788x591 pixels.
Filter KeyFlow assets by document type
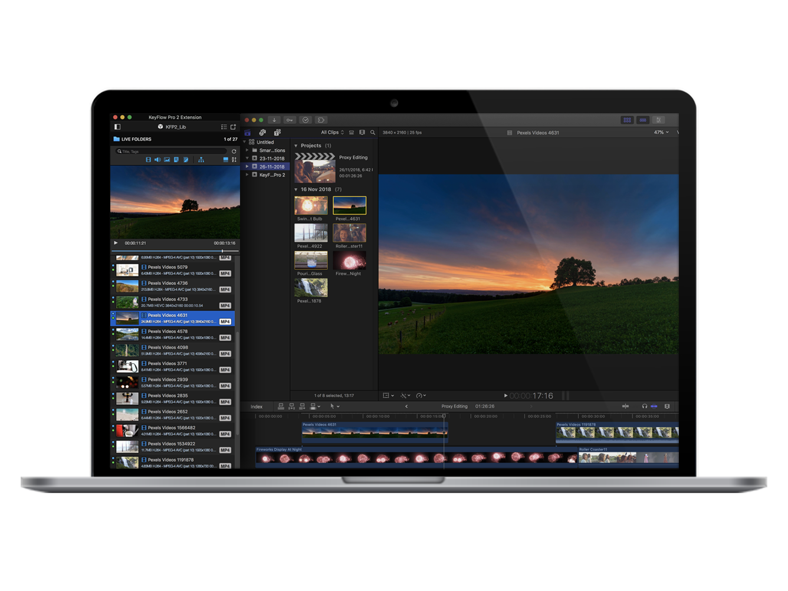click(x=176, y=160)
